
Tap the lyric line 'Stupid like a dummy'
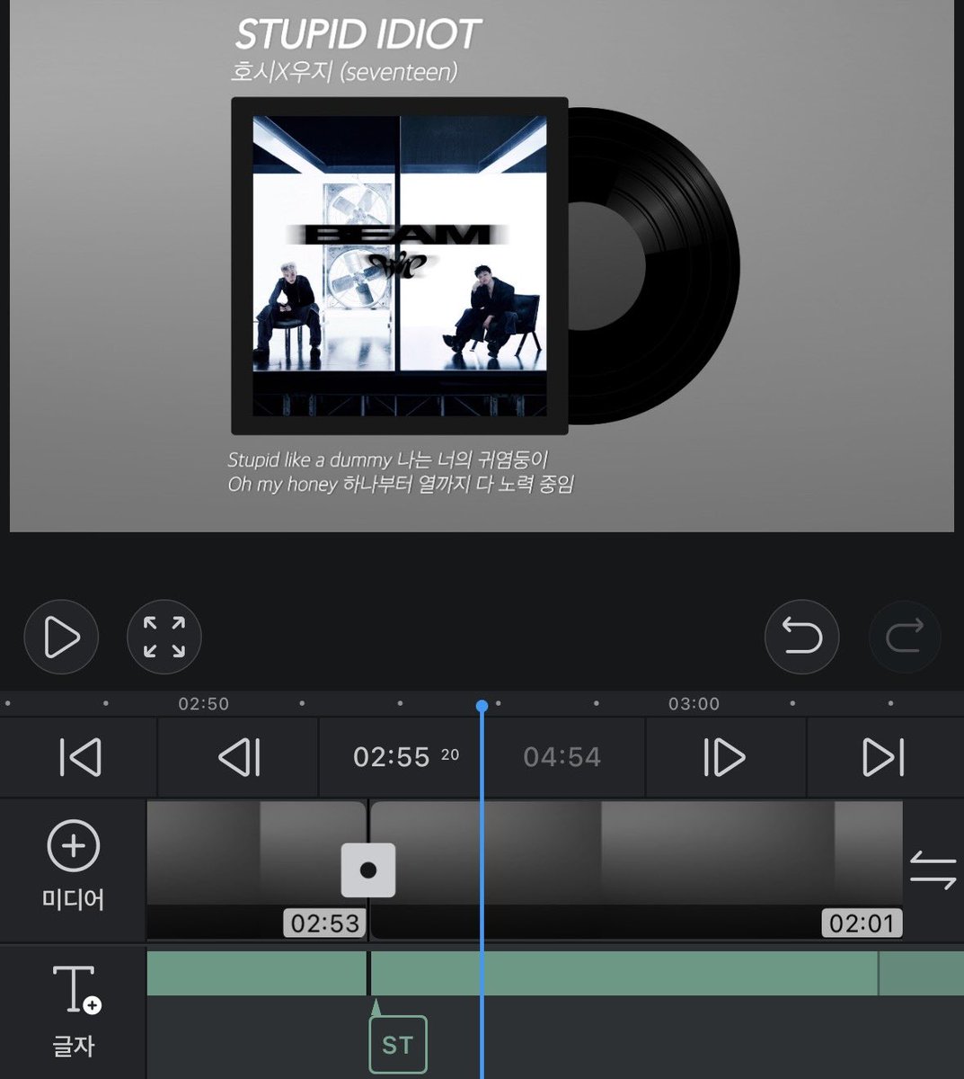(x=387, y=460)
